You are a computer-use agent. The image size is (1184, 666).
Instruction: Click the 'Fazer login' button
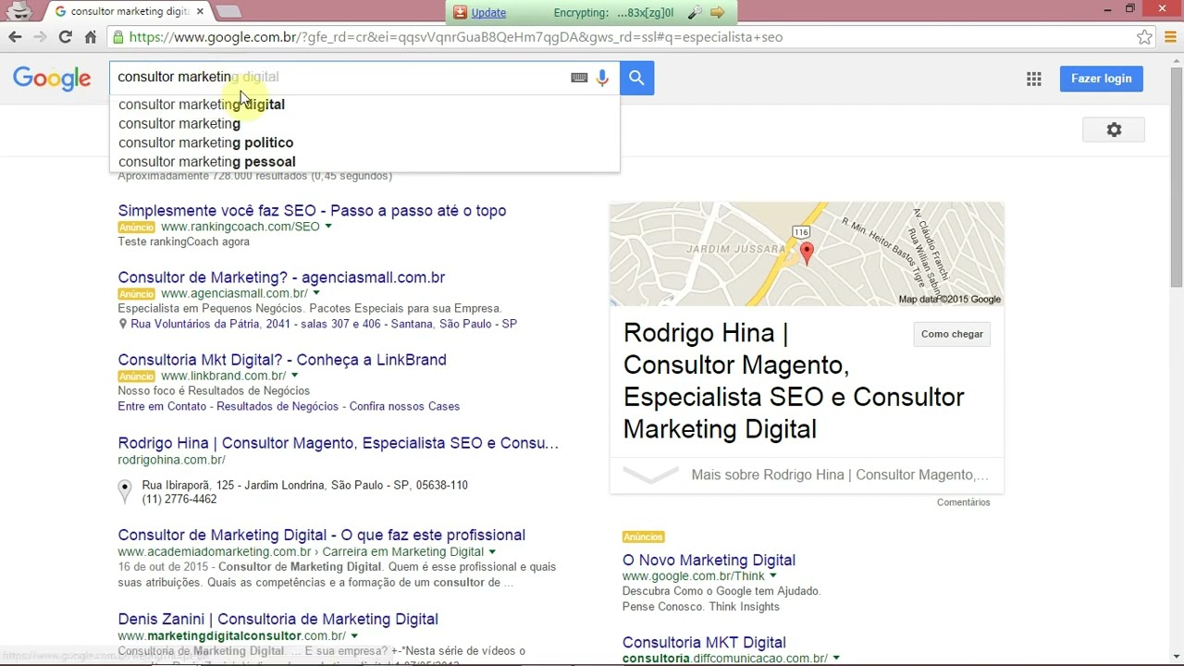pos(1101,79)
